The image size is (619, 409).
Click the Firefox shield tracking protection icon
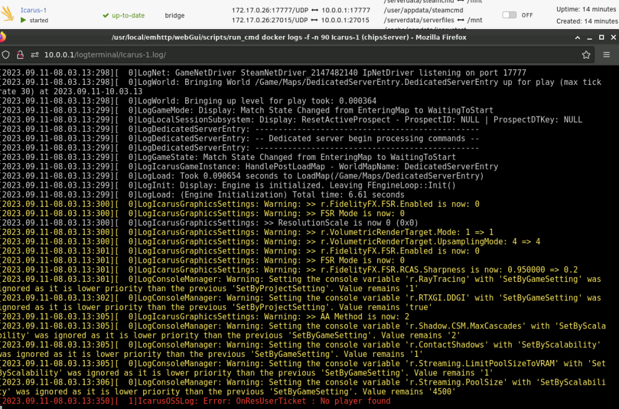pyautogui.click(x=6, y=55)
